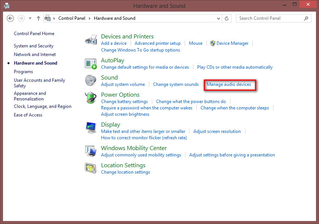Click Play CDs or other media automatically

pos(235,67)
